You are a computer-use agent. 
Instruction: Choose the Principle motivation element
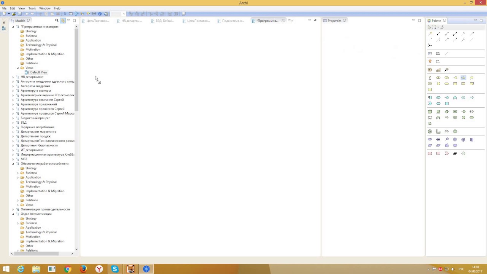click(472, 139)
